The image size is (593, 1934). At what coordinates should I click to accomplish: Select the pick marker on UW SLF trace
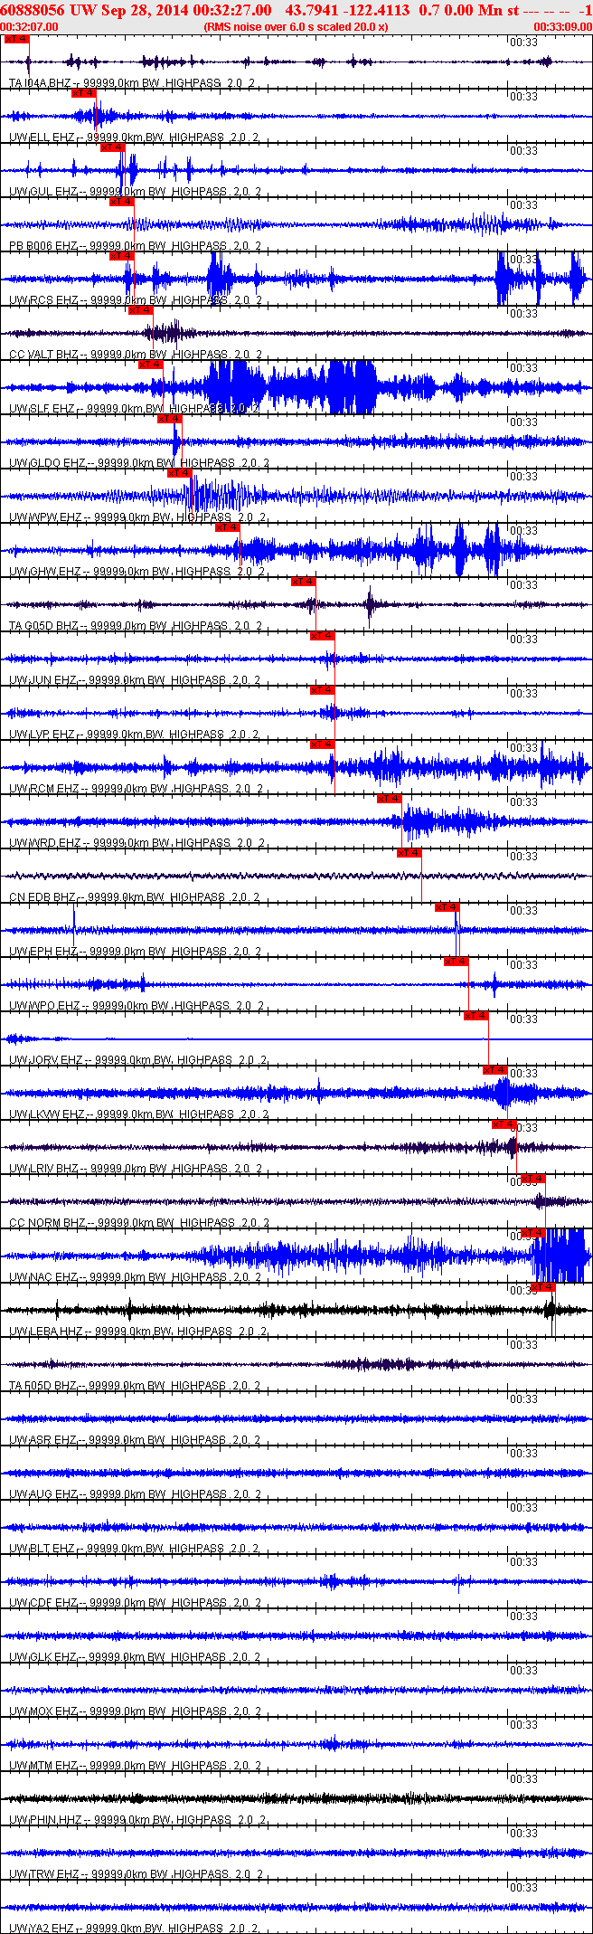coord(150,365)
